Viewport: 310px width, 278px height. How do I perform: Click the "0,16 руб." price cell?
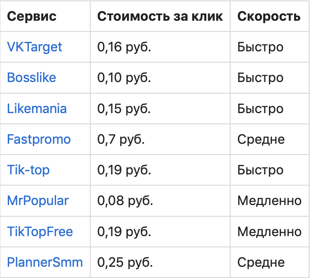coord(124,47)
